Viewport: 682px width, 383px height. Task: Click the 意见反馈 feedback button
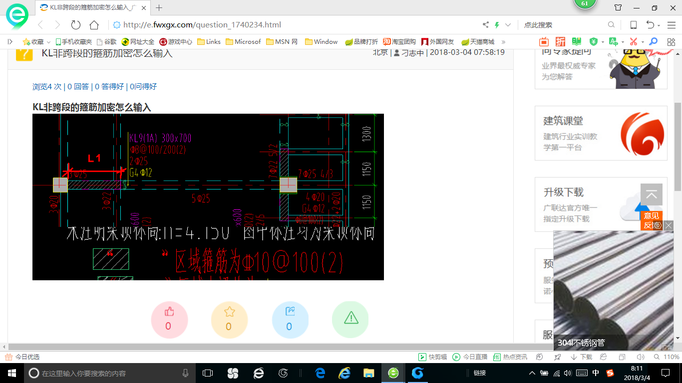[652, 220]
